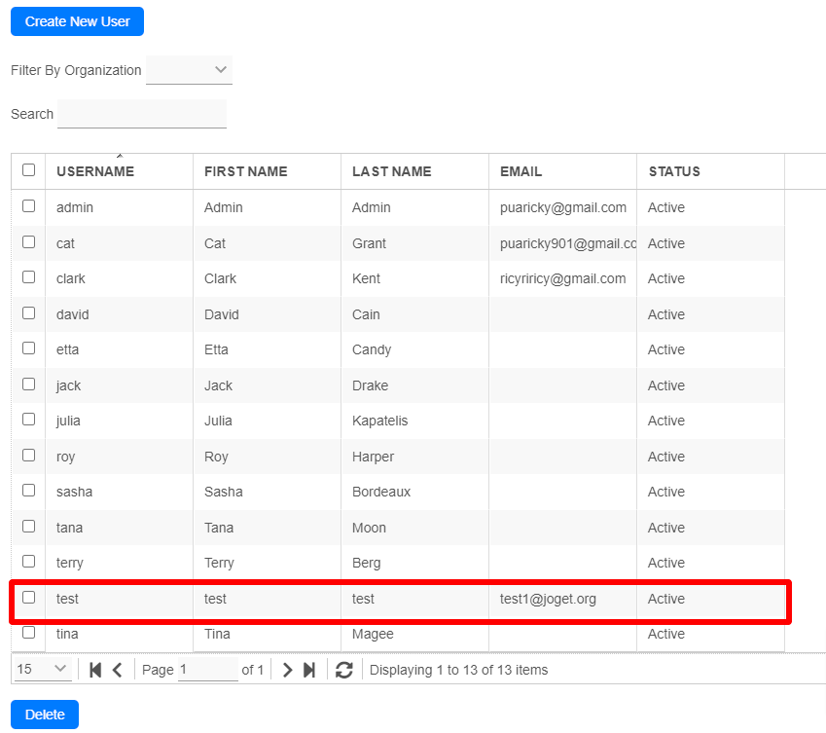Refresh the user table with reload icon
Screen dimensions: 826x733
(343, 670)
